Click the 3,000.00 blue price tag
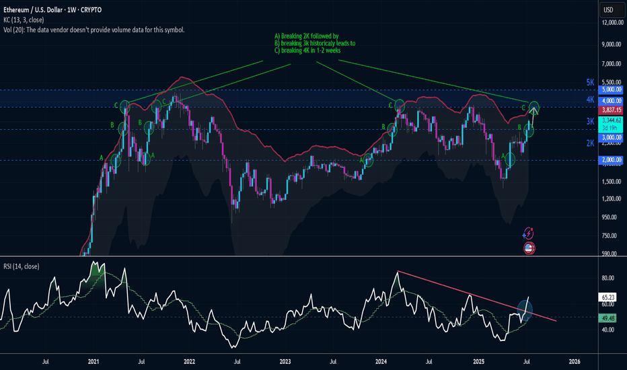 [x=611, y=137]
